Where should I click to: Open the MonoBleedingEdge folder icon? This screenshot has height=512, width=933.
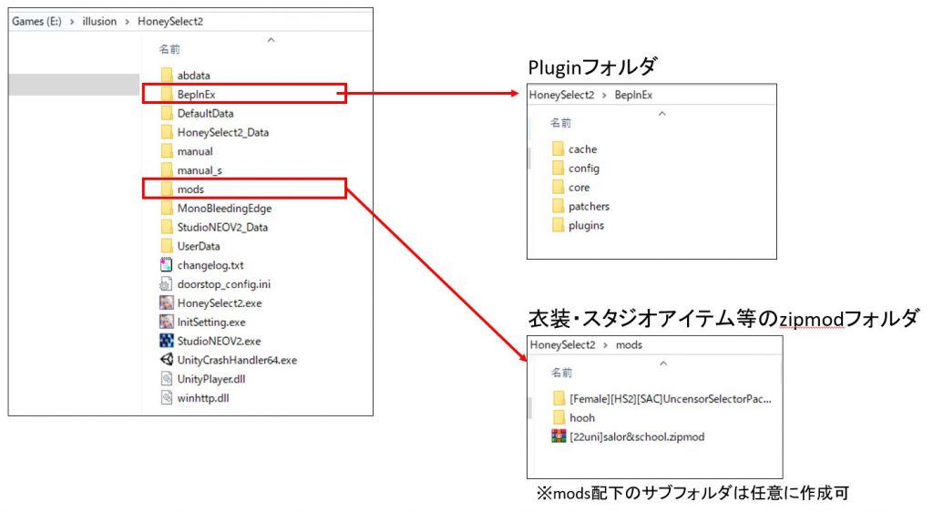167,208
